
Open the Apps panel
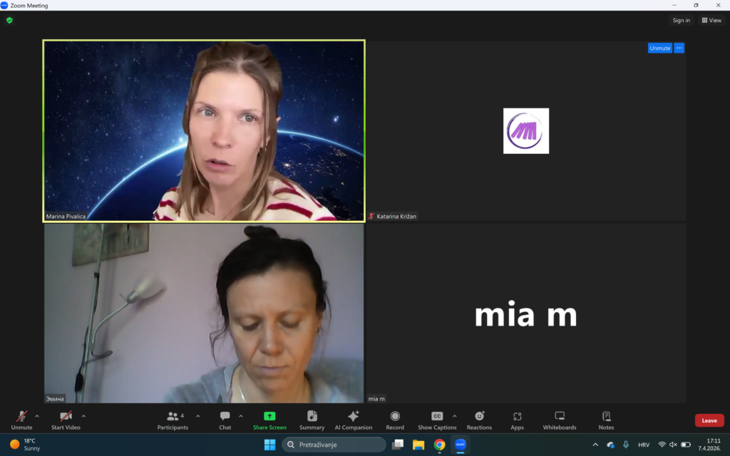click(517, 420)
